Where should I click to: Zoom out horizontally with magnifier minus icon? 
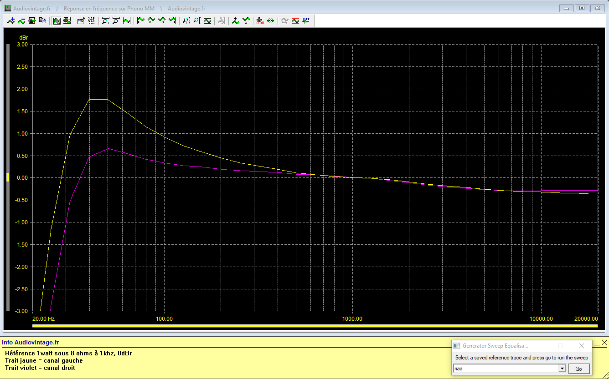116,20
